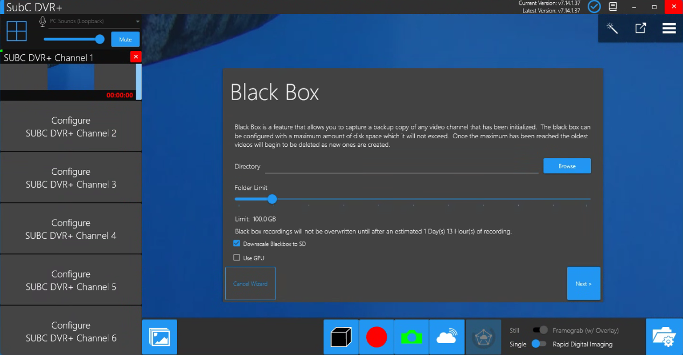Configure SUBC DVR+ Channel 2

pos(71,126)
